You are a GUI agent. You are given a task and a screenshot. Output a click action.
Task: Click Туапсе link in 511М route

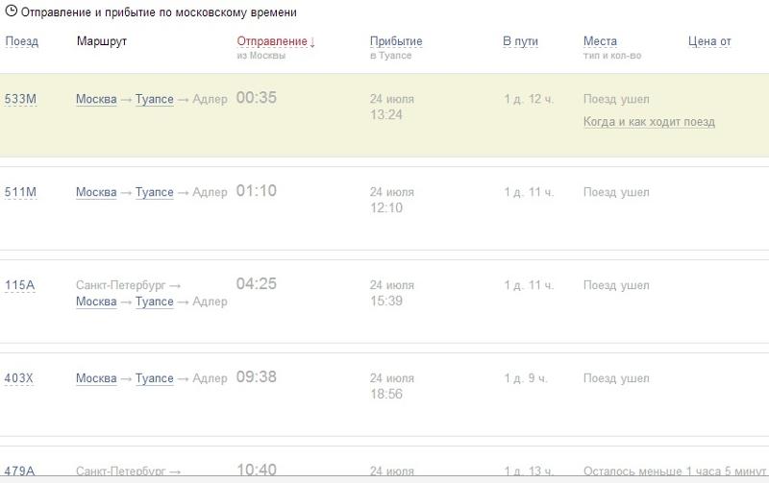[155, 192]
